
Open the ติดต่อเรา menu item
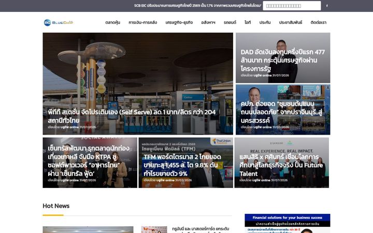(319, 23)
